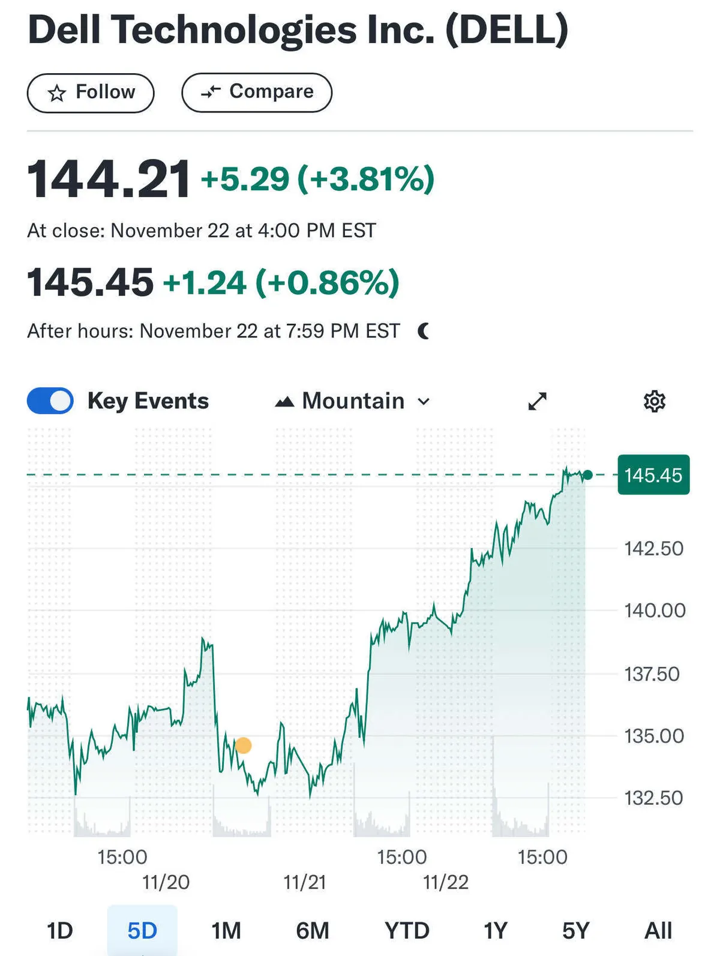
Task: Expand chart to fullscreen arrow icon
Action: [x=537, y=401]
